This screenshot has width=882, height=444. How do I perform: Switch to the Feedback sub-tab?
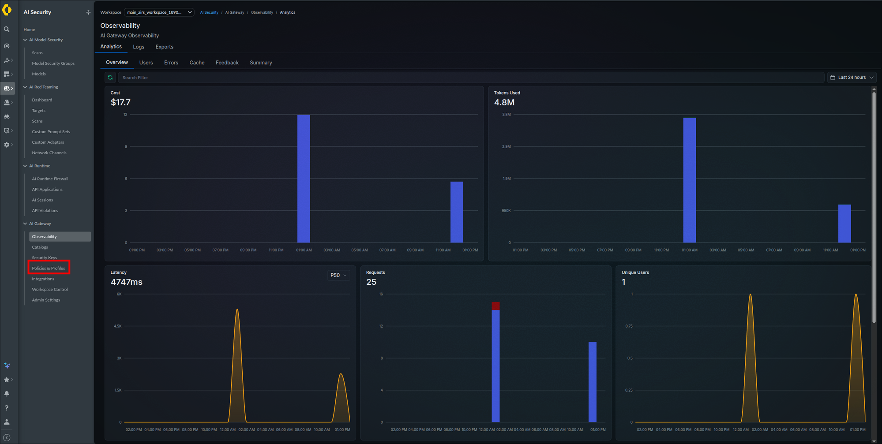[227, 63]
